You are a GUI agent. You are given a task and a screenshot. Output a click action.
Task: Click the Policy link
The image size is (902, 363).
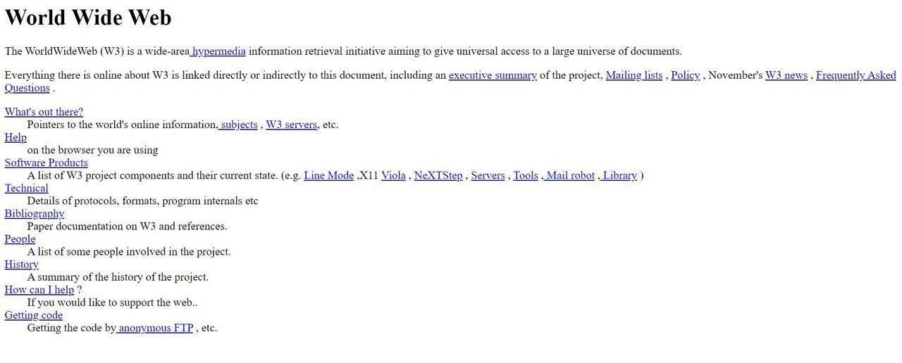685,75
